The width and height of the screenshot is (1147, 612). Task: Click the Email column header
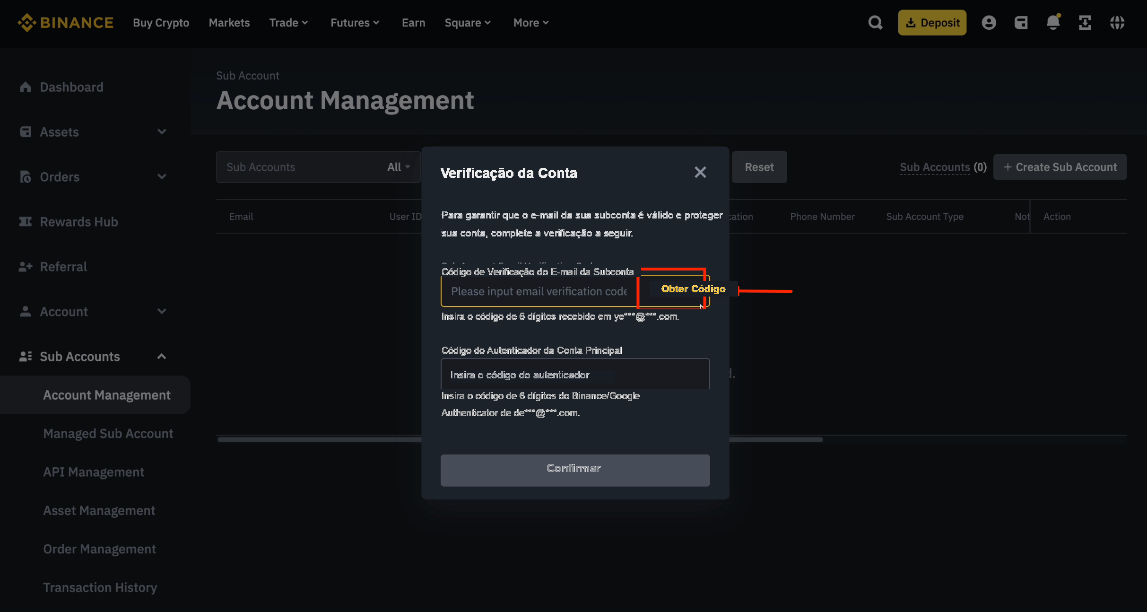coord(241,217)
